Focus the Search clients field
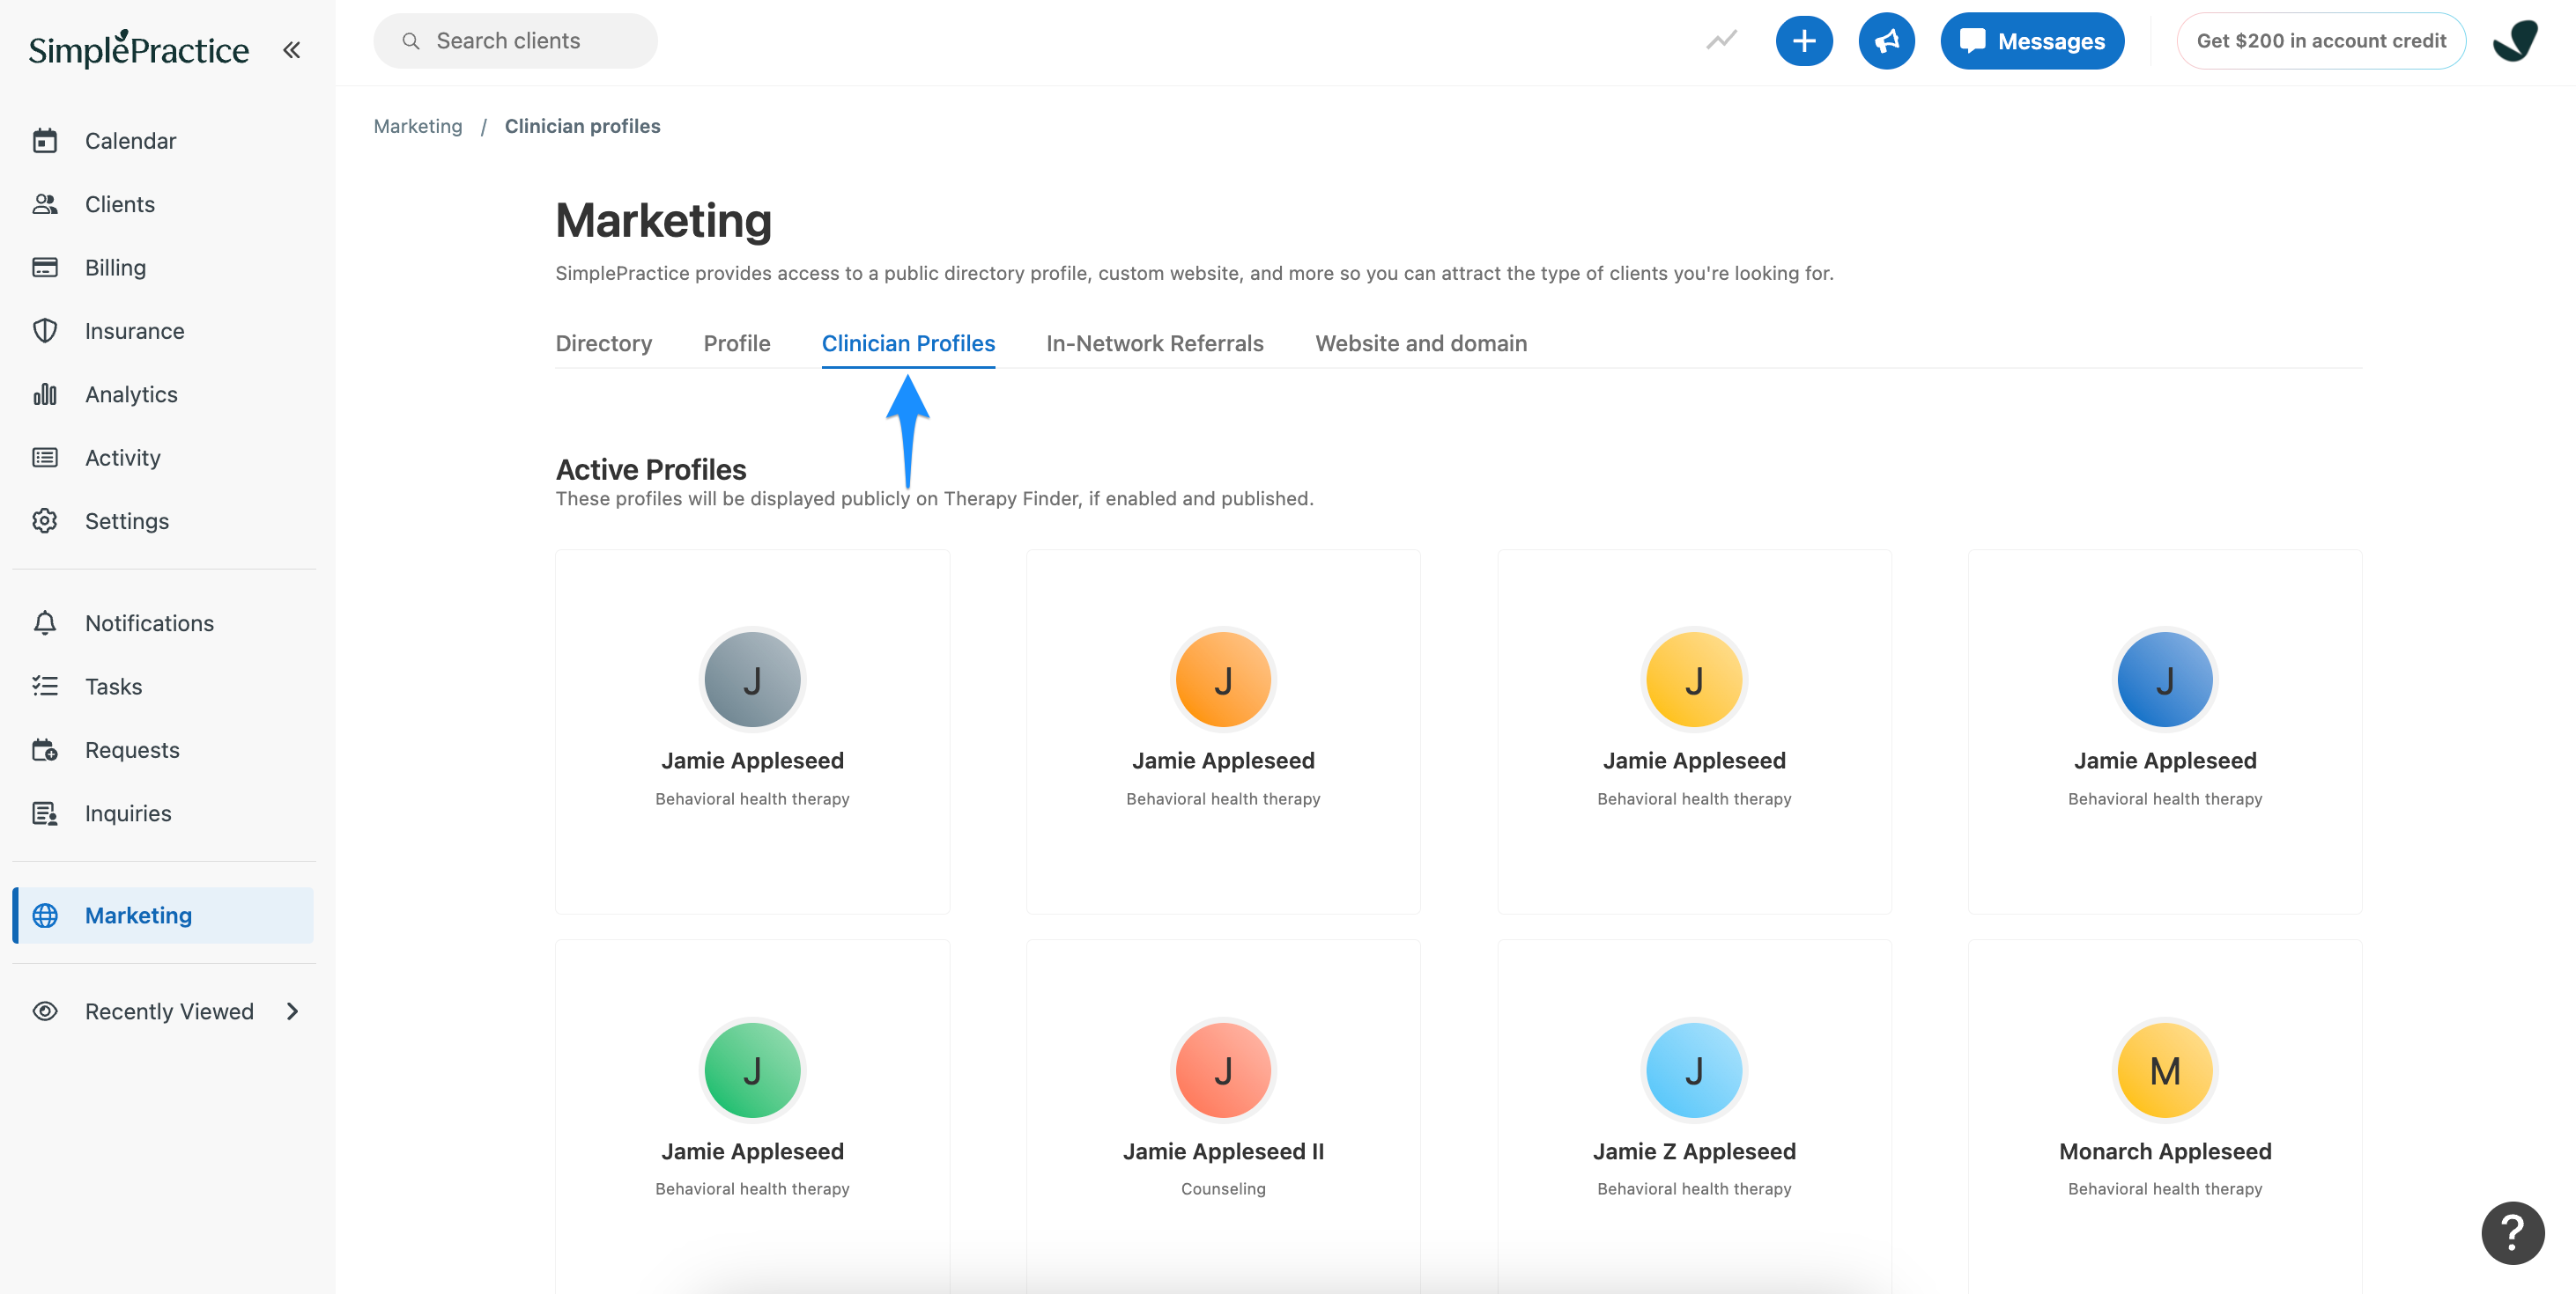This screenshot has width=2576, height=1294. coord(515,41)
